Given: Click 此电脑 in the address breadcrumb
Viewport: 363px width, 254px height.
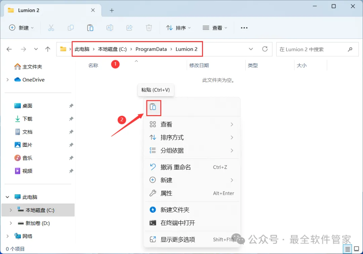Looking at the screenshot, I should click(x=82, y=49).
